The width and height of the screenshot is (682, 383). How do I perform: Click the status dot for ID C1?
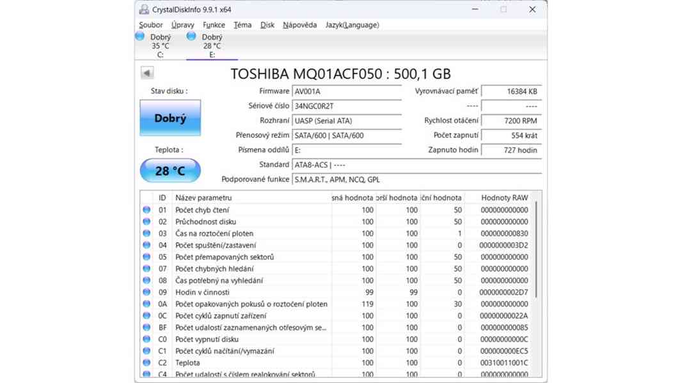click(147, 351)
